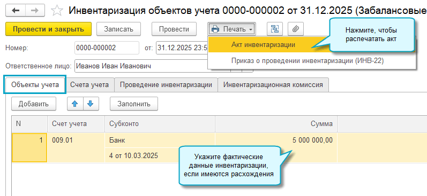The image size is (427, 196).
Task: Click the Провести button
Action: (174, 29)
